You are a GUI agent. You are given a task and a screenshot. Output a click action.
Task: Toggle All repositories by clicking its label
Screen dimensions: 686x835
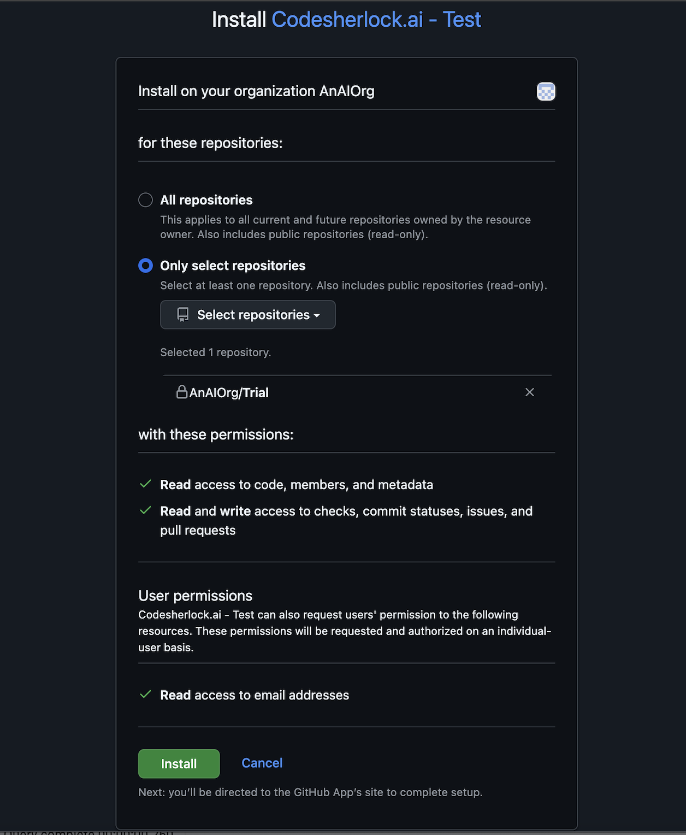tap(206, 200)
